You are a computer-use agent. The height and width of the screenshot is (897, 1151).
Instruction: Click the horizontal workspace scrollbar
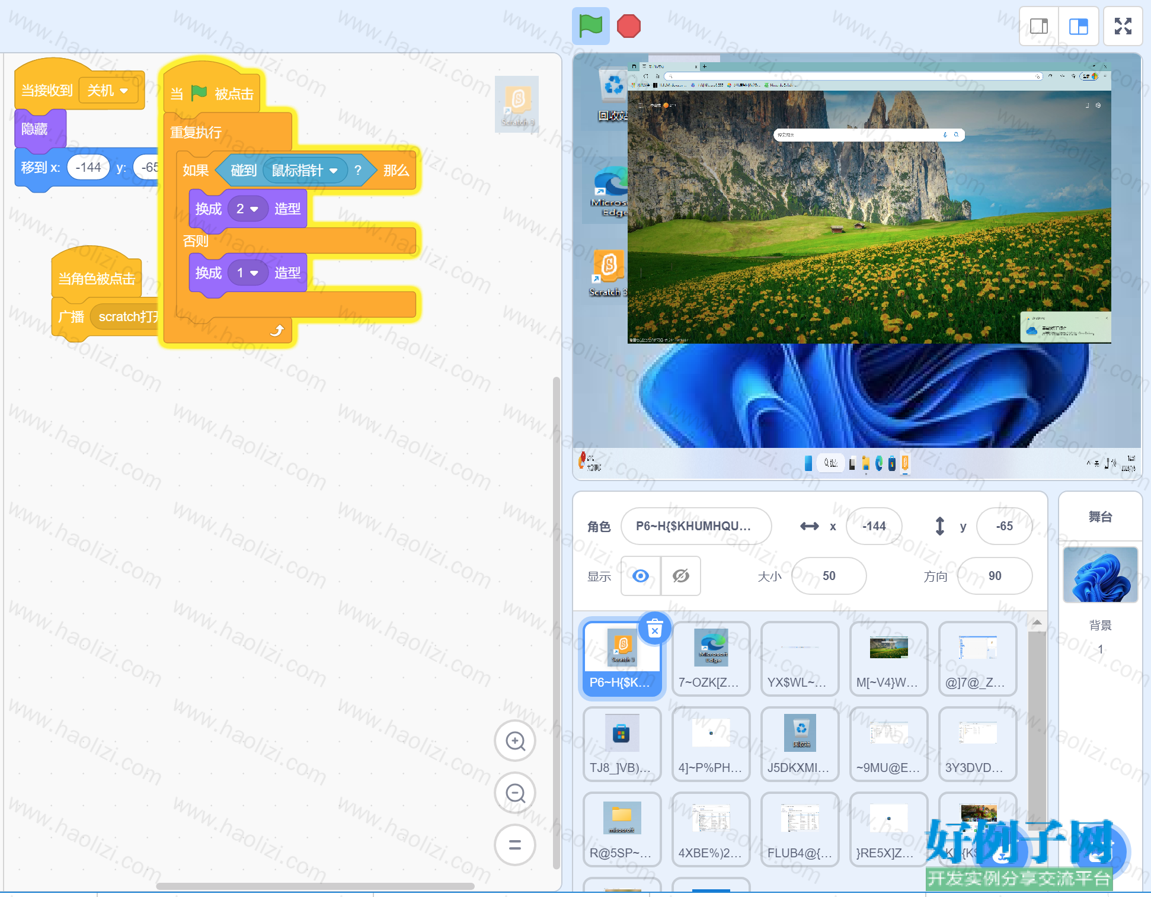[315, 886]
